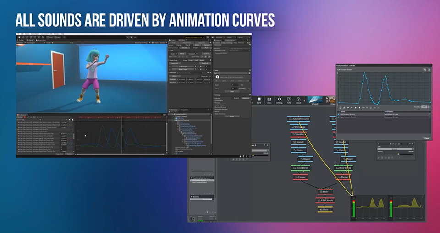Open the File menu in Unity
The width and height of the screenshot is (440, 233).
18,34
